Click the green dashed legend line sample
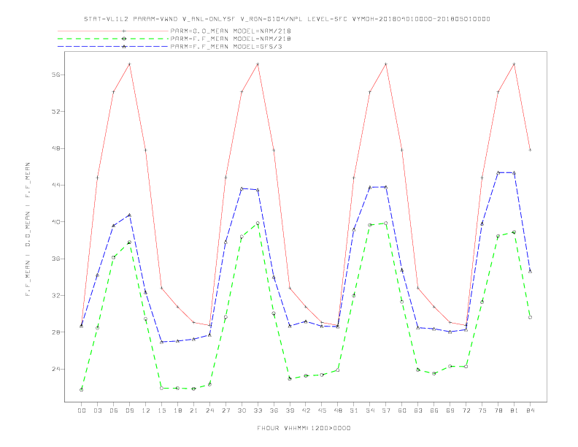Image resolution: width=578 pixels, height=447 pixels. point(113,39)
